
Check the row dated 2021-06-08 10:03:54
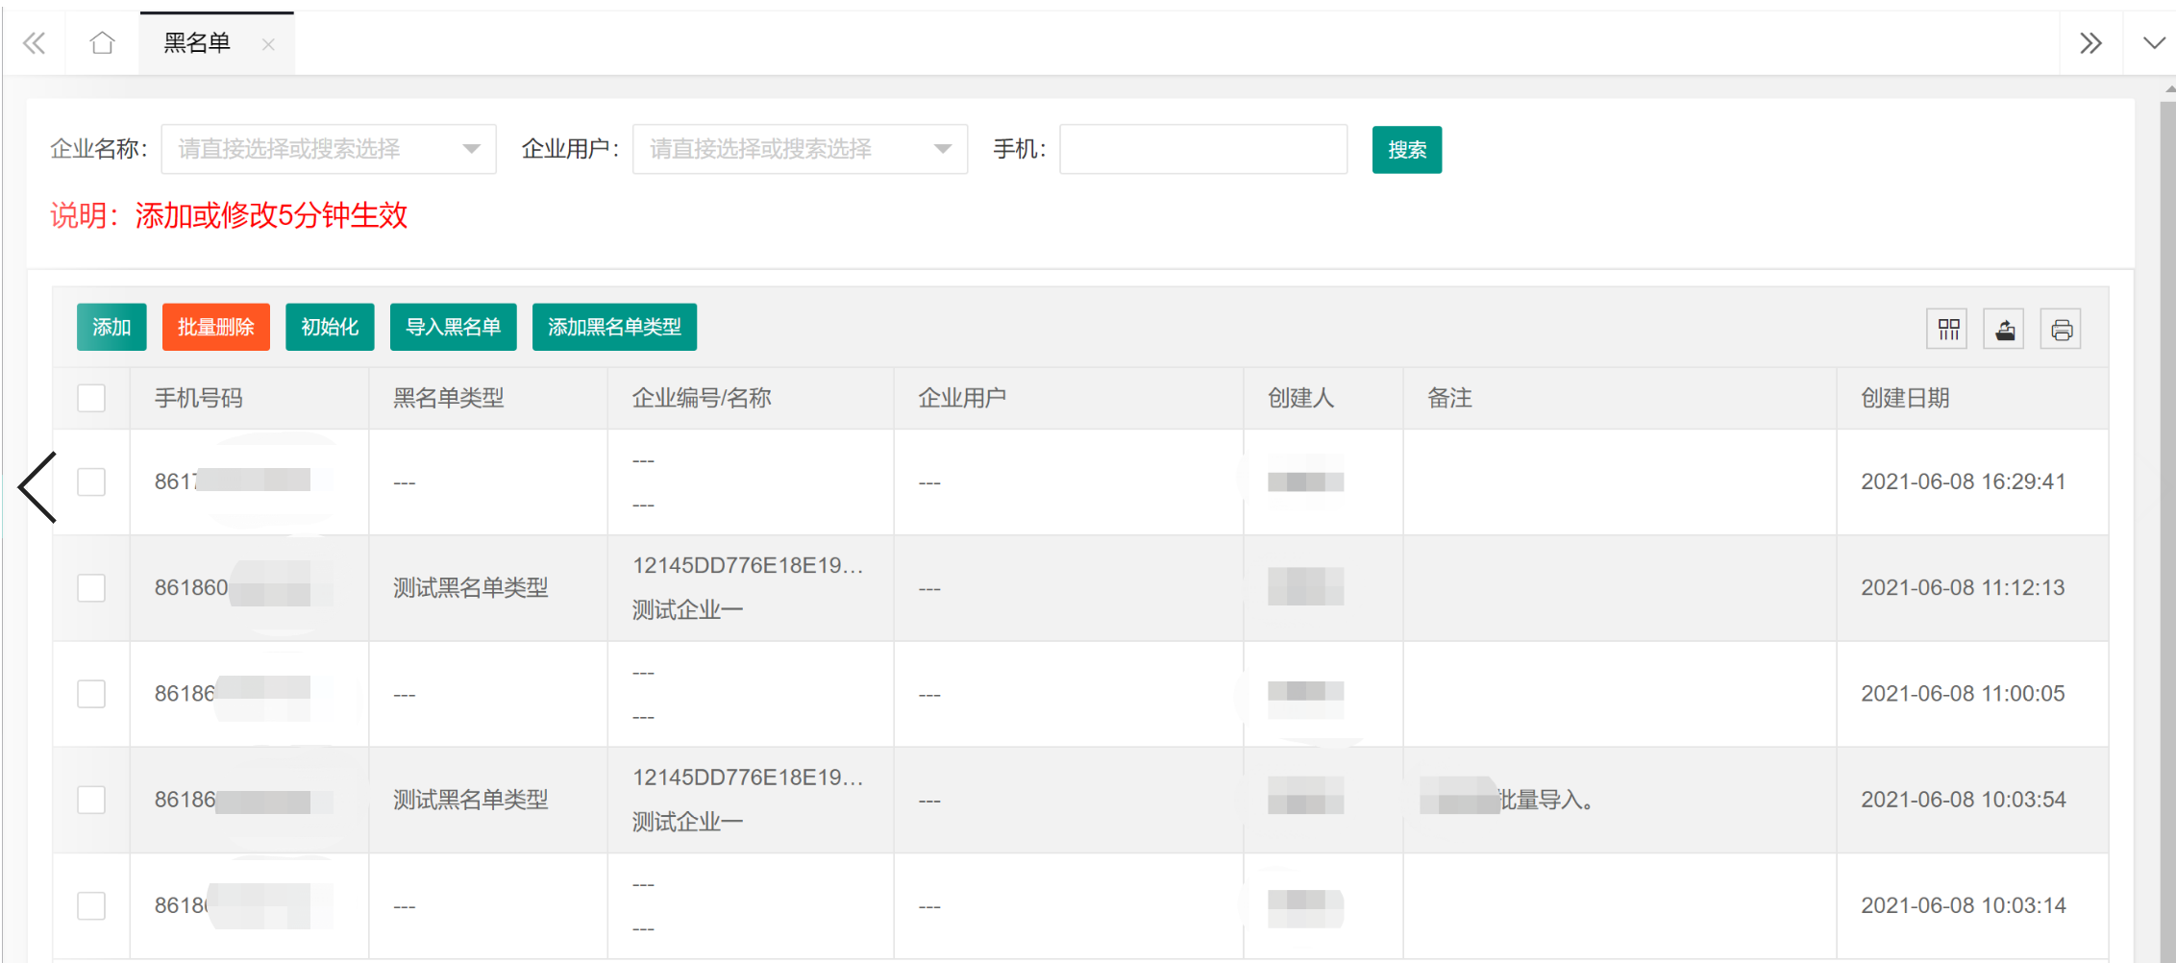coord(91,800)
